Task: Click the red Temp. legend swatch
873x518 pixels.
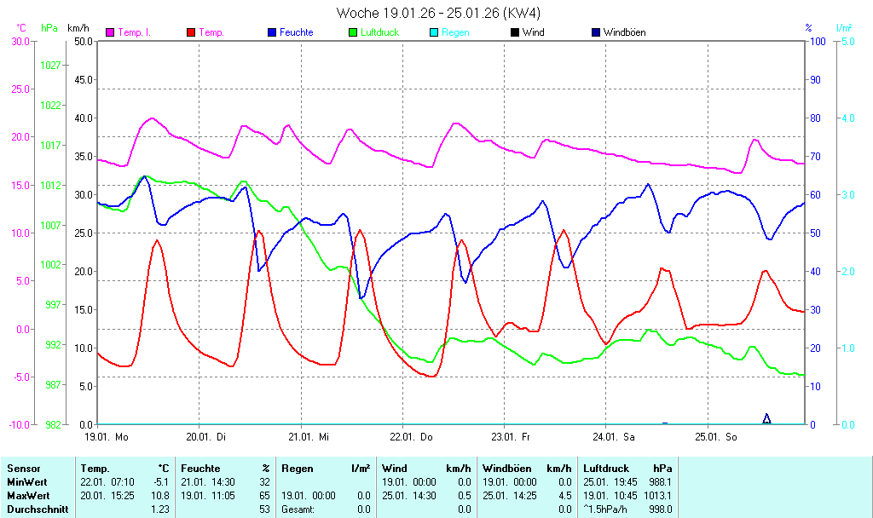Action: [190, 32]
